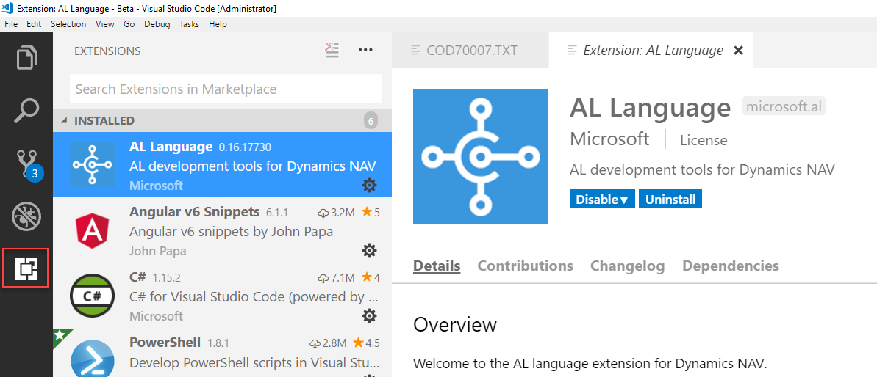Click the installed count badge showing 6
The height and width of the screenshot is (377, 877).
click(x=371, y=120)
